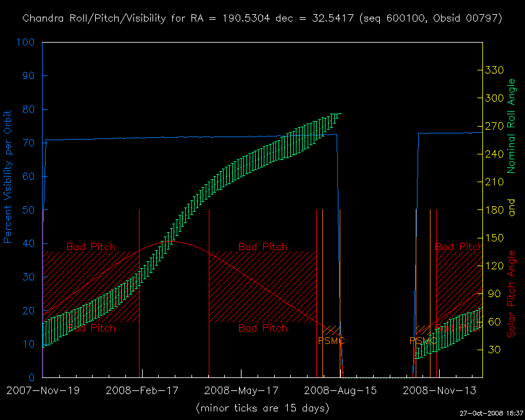The image size is (525, 420).
Task: Click the upper-left 'Bad Pitch' label
Action: click(91, 247)
